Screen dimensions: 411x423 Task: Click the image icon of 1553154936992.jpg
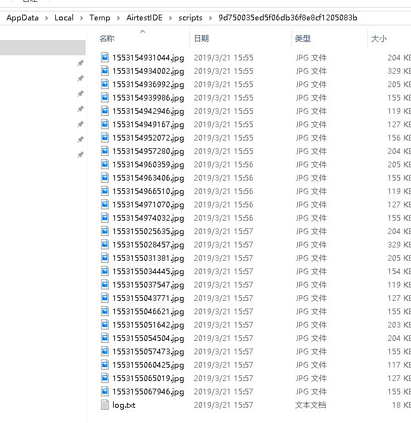coord(105,84)
